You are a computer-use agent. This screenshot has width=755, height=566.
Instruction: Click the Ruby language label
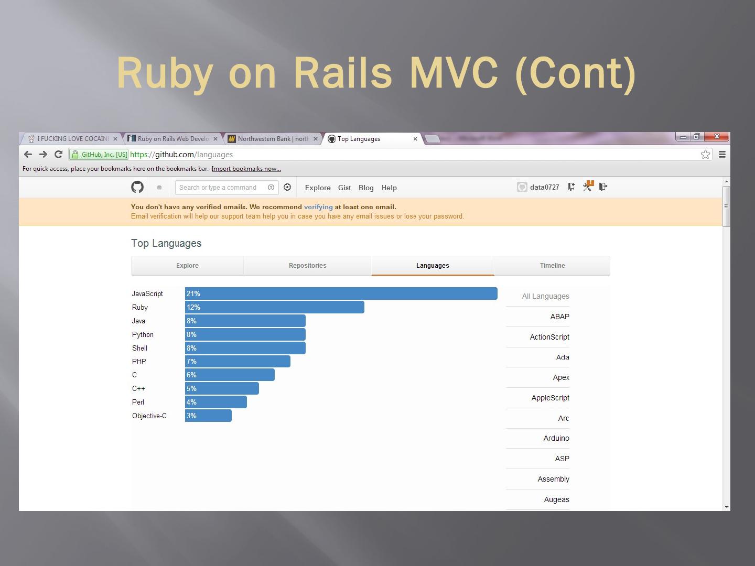pyautogui.click(x=140, y=308)
